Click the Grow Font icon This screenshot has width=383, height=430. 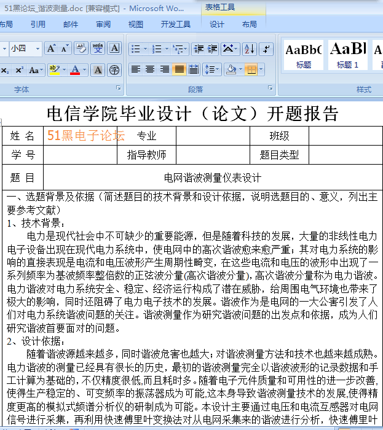pos(51,49)
